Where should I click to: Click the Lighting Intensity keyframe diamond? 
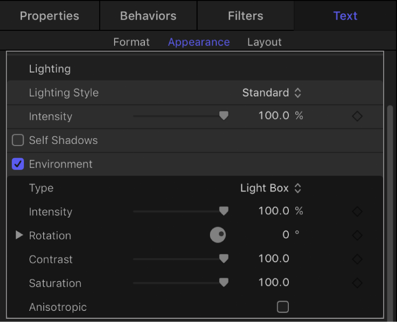(358, 116)
